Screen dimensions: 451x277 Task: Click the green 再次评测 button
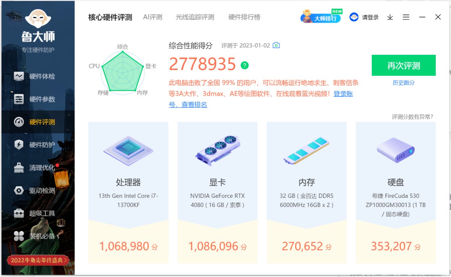pos(404,65)
